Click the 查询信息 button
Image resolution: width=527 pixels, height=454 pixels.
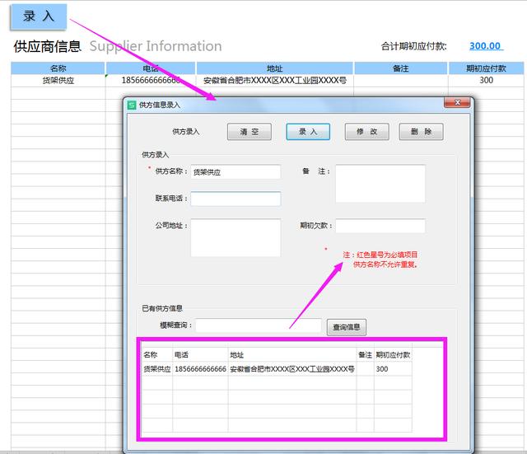click(346, 327)
